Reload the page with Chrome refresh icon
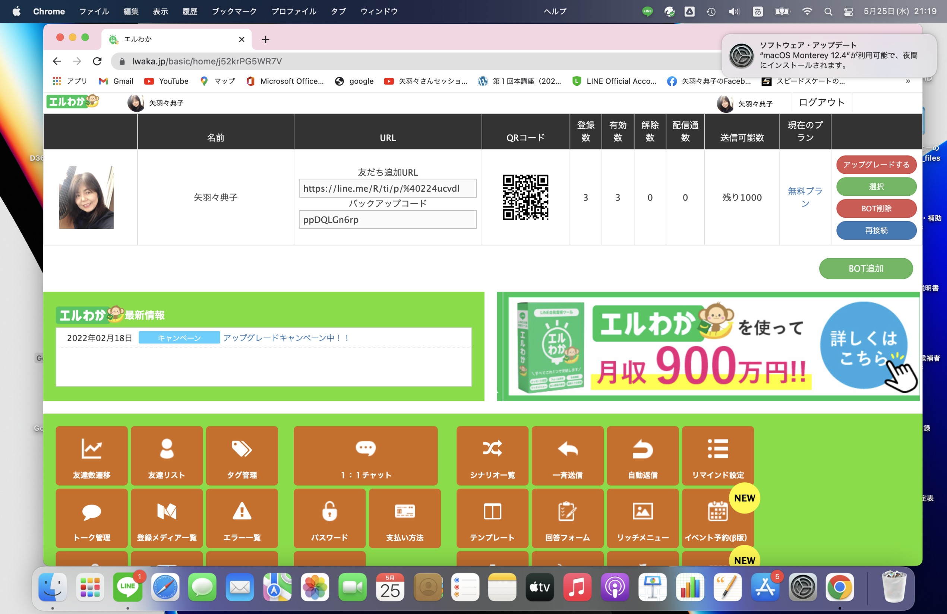The height and width of the screenshot is (614, 947). click(x=97, y=61)
